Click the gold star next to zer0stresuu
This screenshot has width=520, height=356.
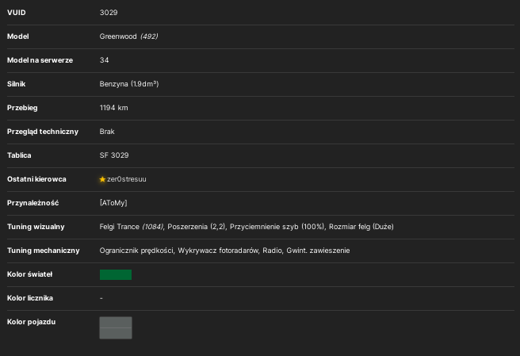102,179
